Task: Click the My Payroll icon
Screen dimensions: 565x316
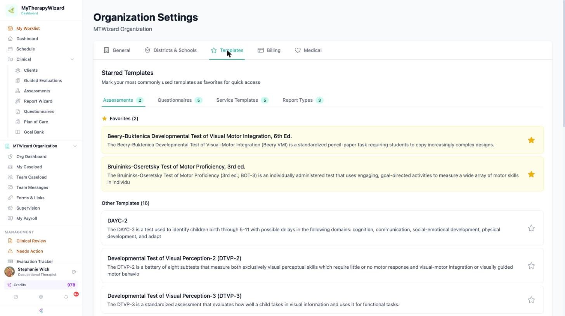Action: (x=10, y=219)
